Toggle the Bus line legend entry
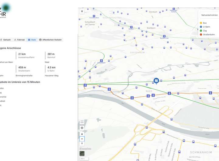 pos(203,23)
